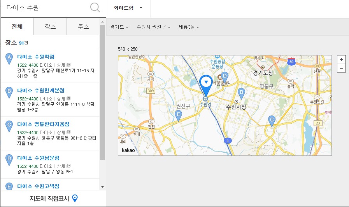Click the 천천 IC icon on the map

[x=151, y=122]
